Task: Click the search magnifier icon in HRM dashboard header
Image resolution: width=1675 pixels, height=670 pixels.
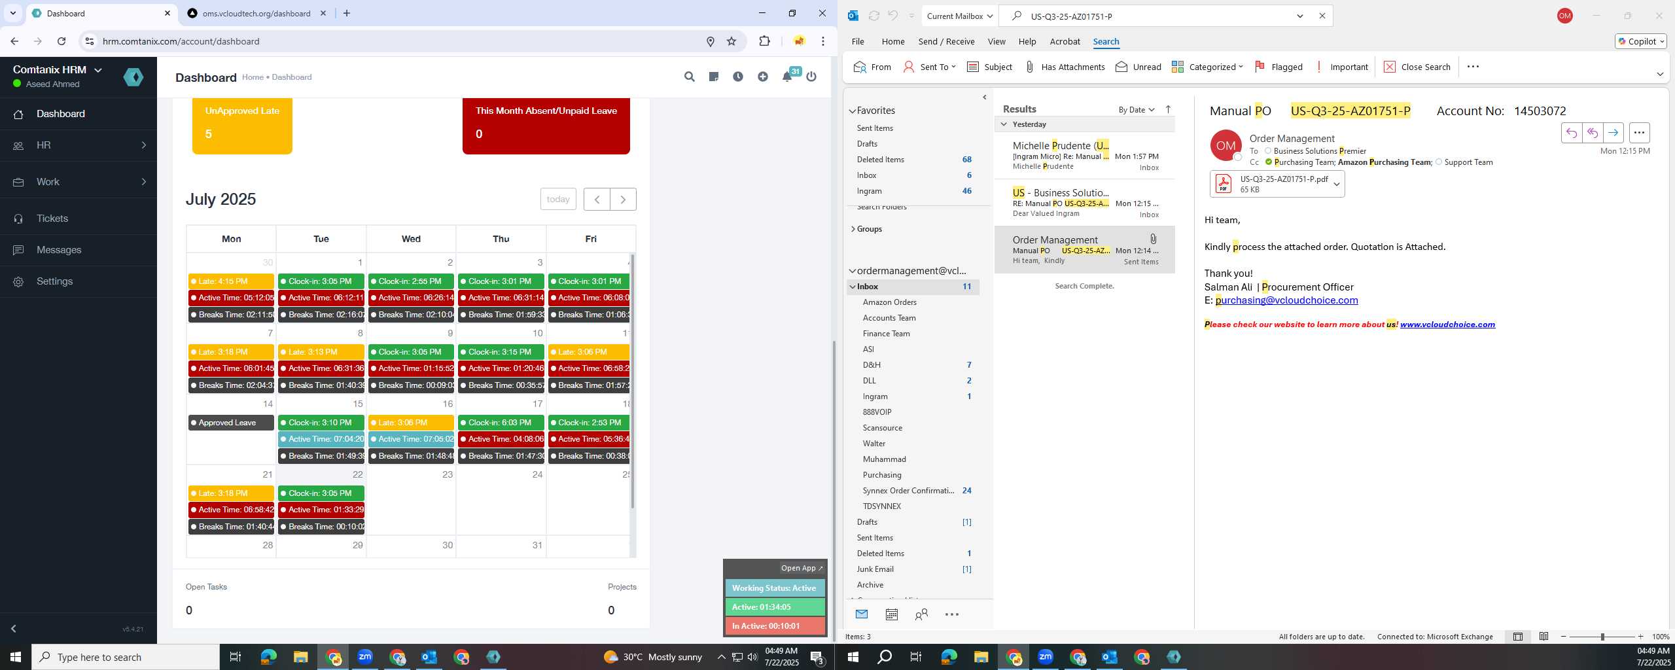Action: click(x=689, y=77)
